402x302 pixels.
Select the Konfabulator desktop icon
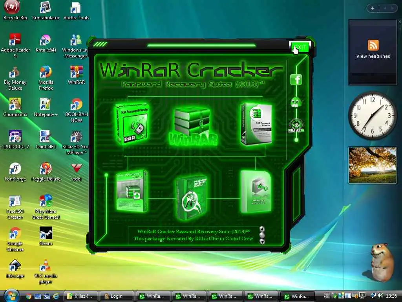pos(46,11)
